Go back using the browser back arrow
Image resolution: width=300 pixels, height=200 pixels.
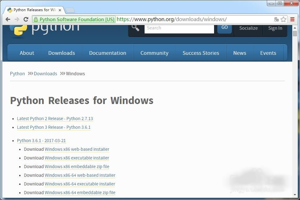pos(8,19)
